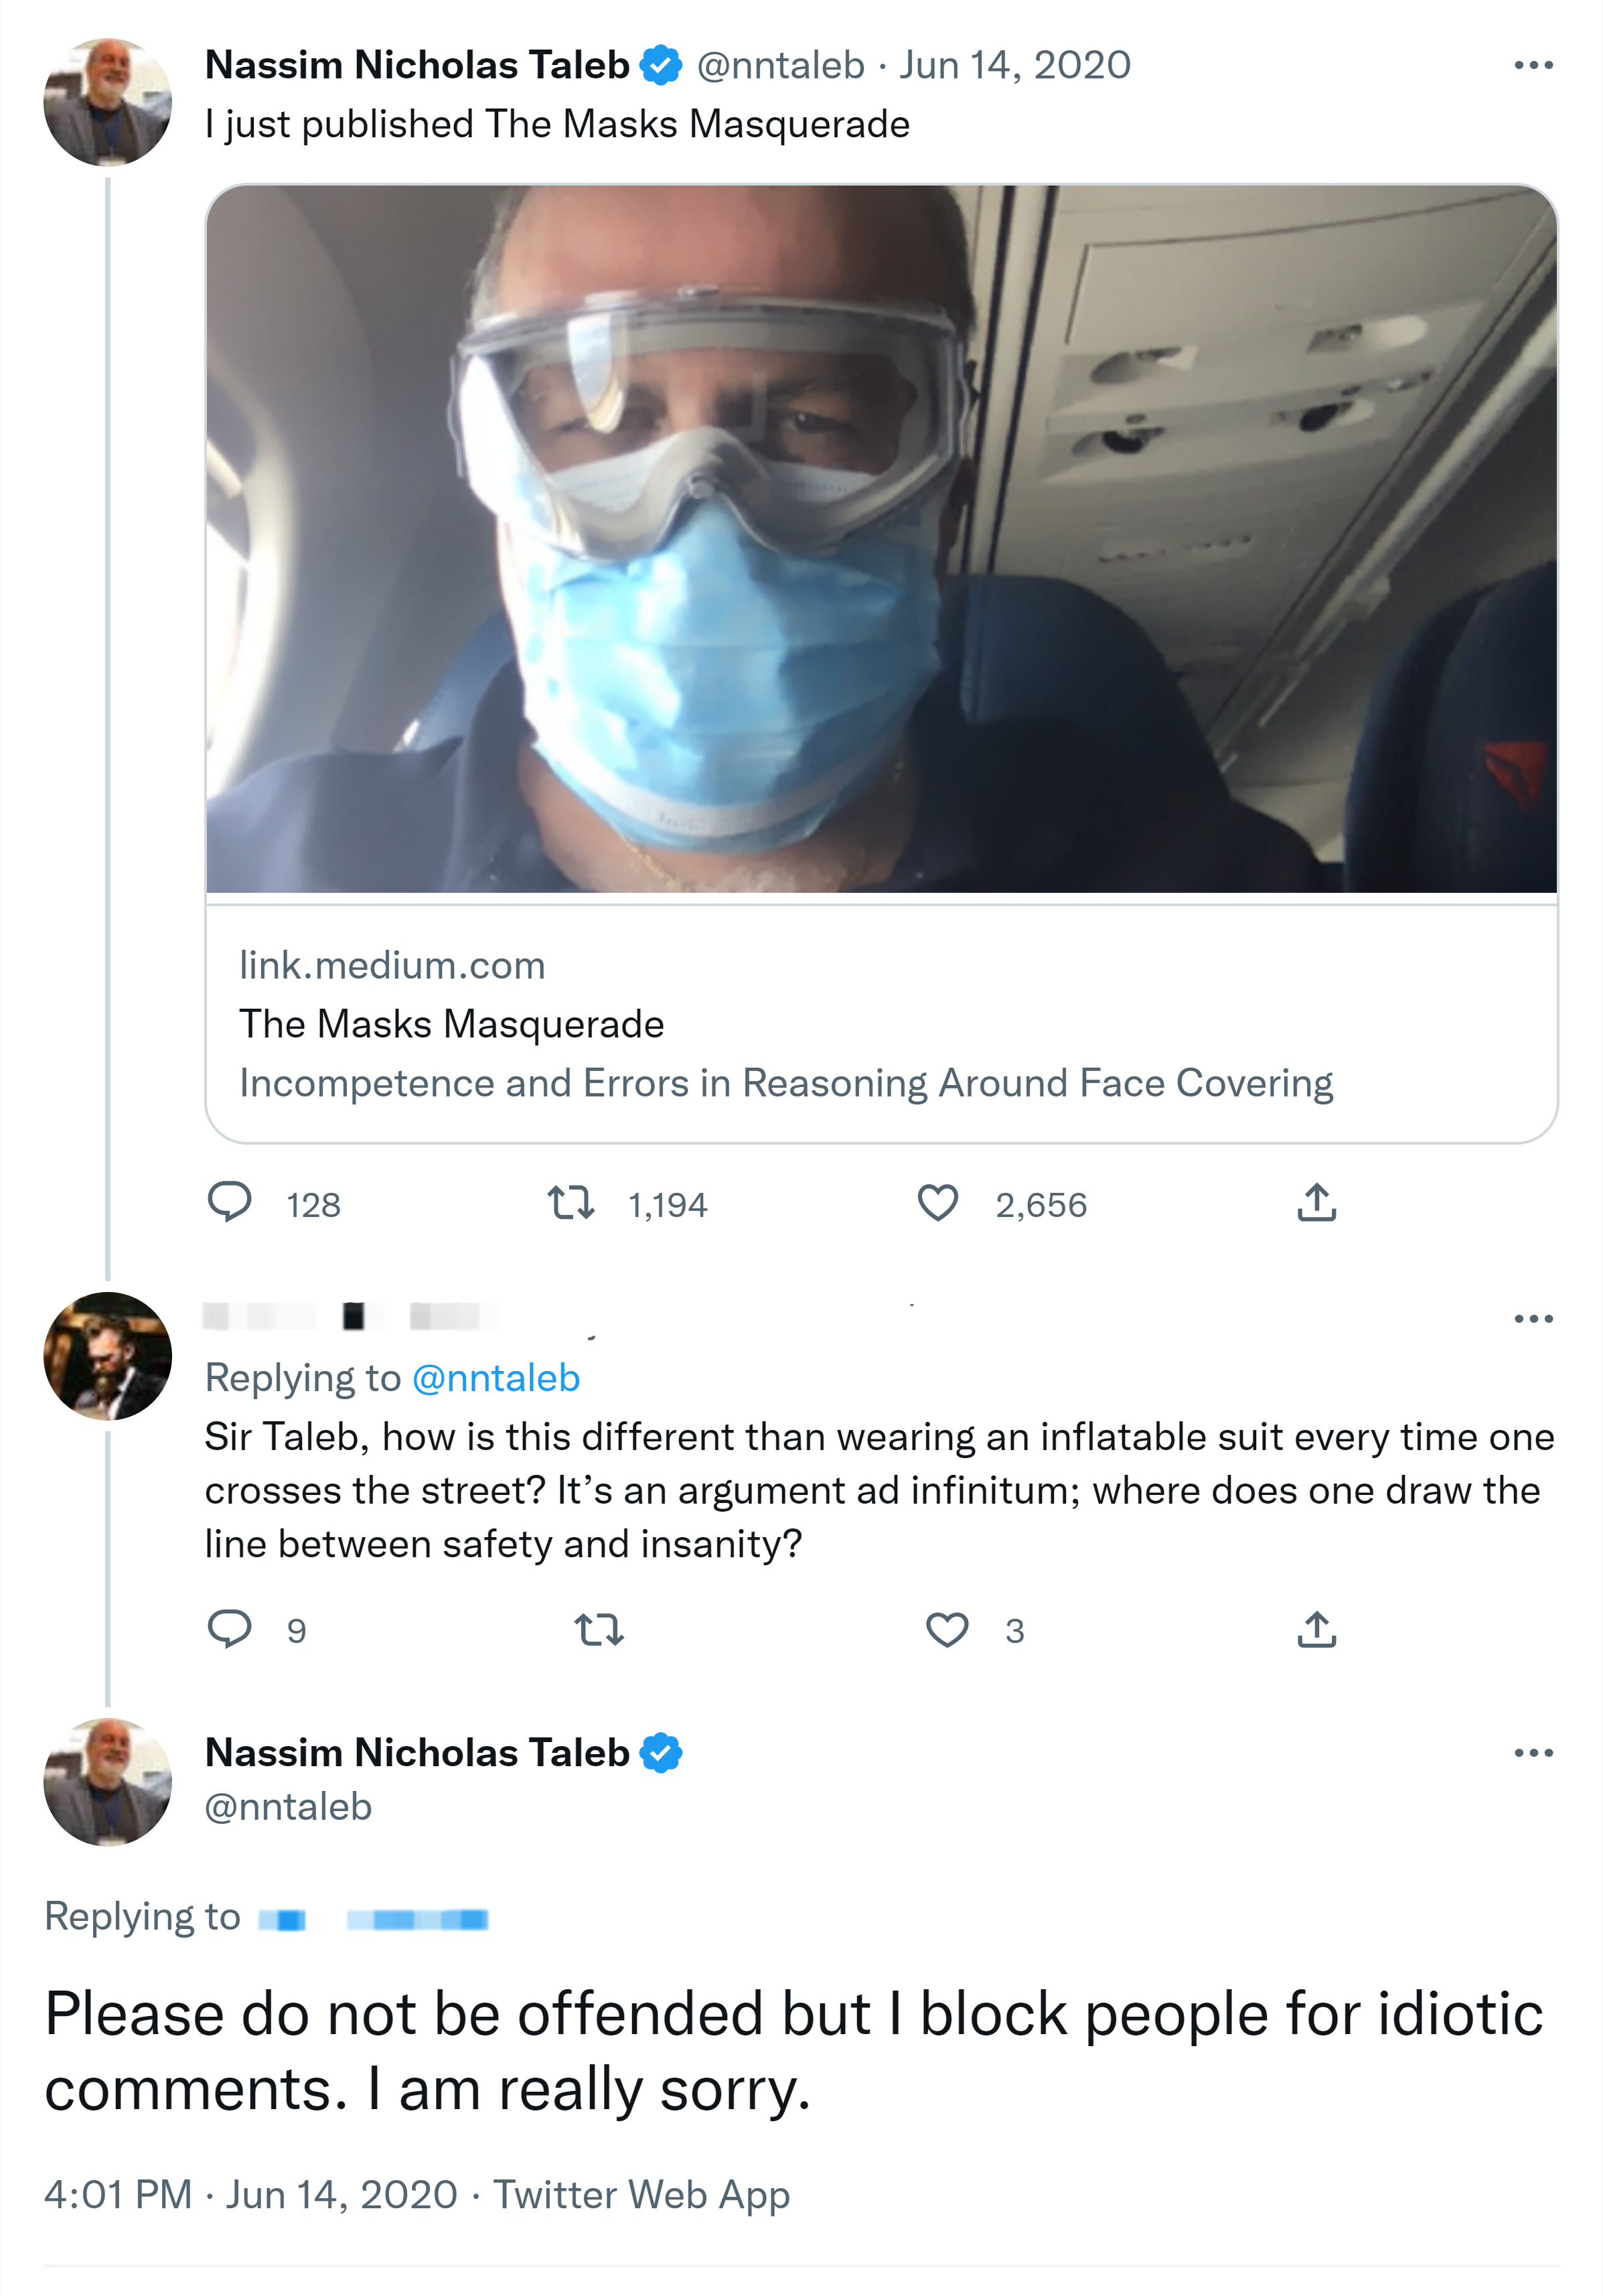This screenshot has width=1603, height=2296.
Task: Open more options on the blurred user's reply
Action: point(1533,1319)
